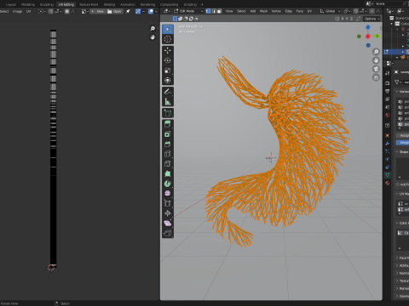Select the Inset Faces tool
The image size is (409, 306).
tap(168, 134)
